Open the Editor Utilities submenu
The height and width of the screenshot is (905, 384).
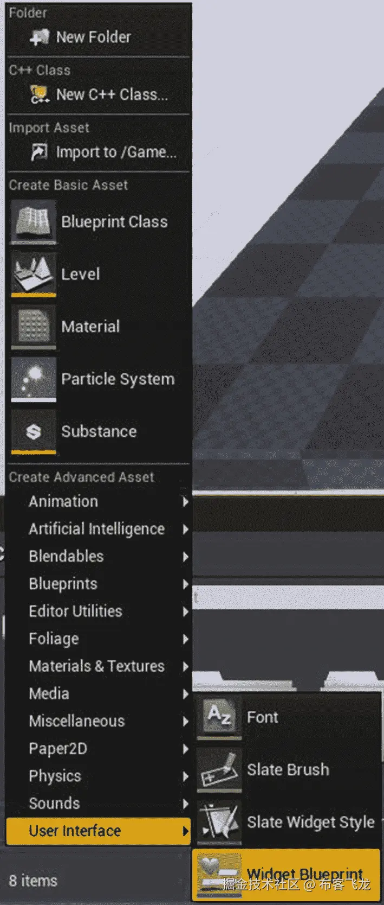click(98, 611)
